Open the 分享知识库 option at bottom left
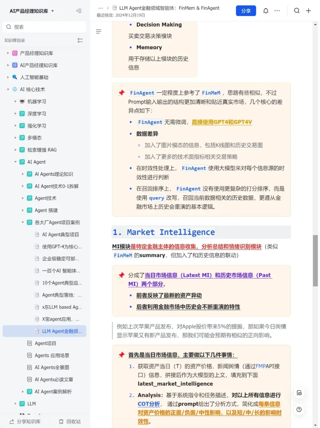This screenshot has height=428, width=320. pos(25,421)
